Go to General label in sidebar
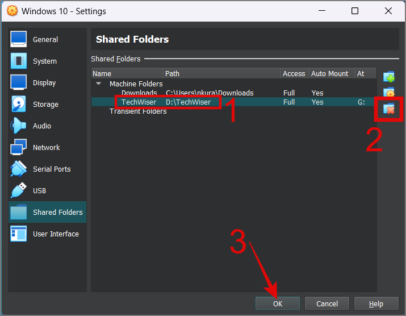The image size is (406, 316). tap(45, 39)
